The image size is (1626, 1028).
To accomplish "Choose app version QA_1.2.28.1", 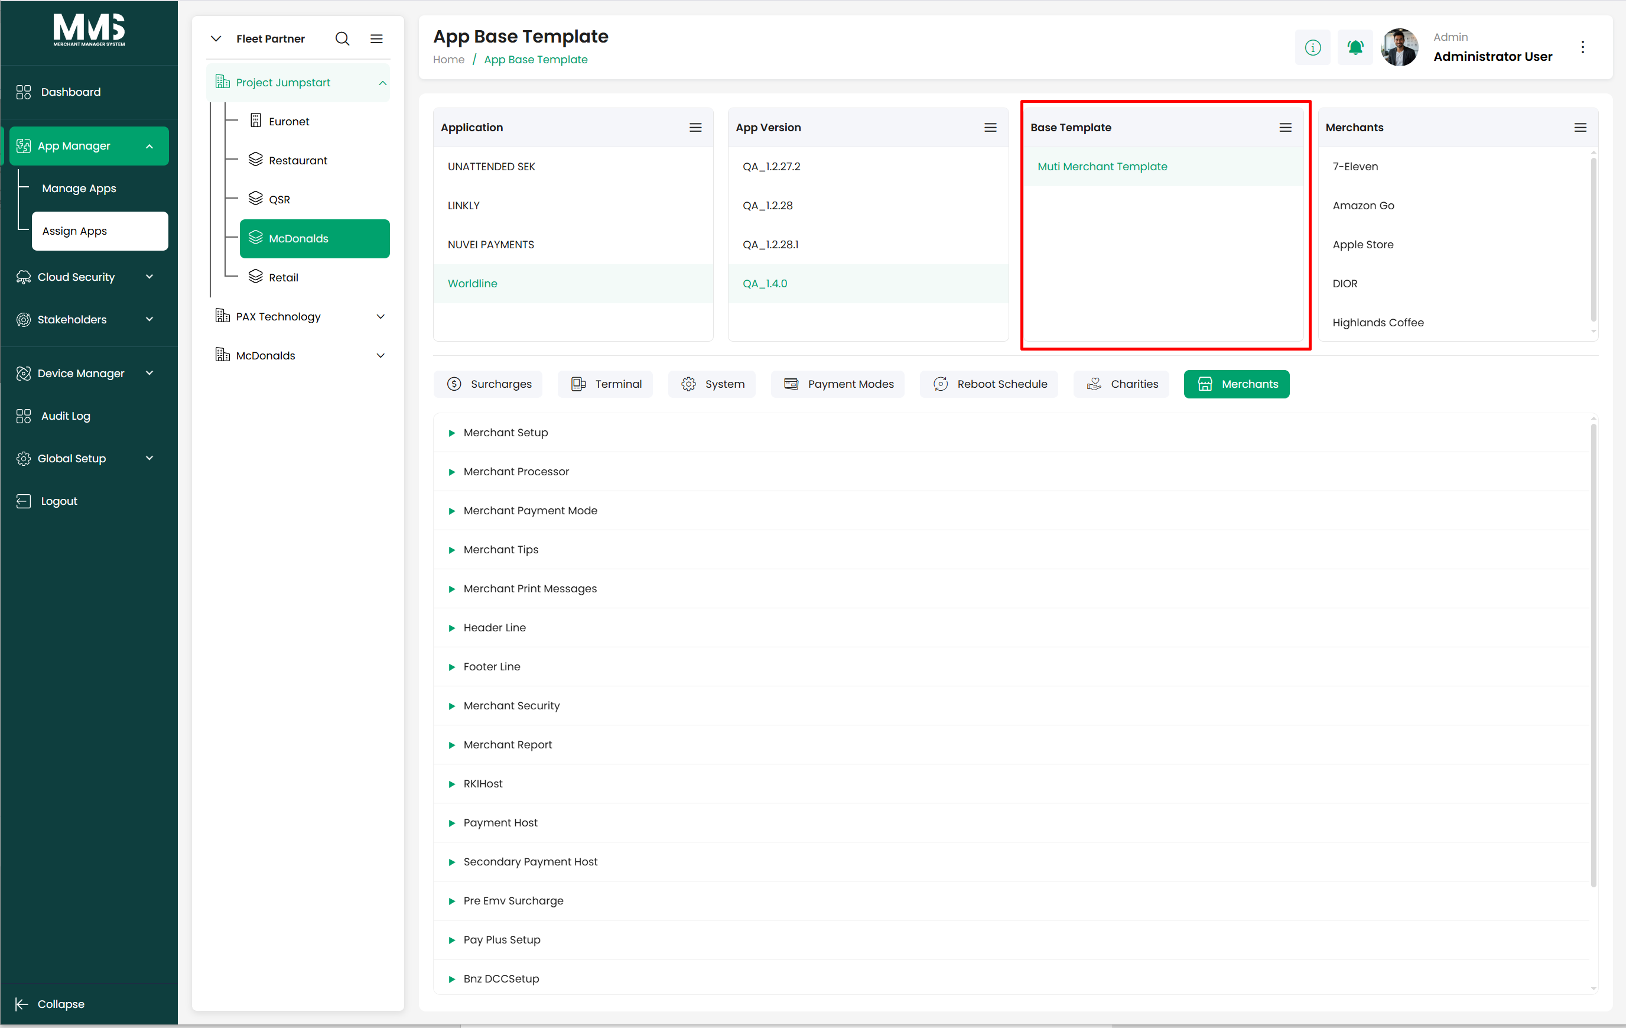I will pos(869,245).
